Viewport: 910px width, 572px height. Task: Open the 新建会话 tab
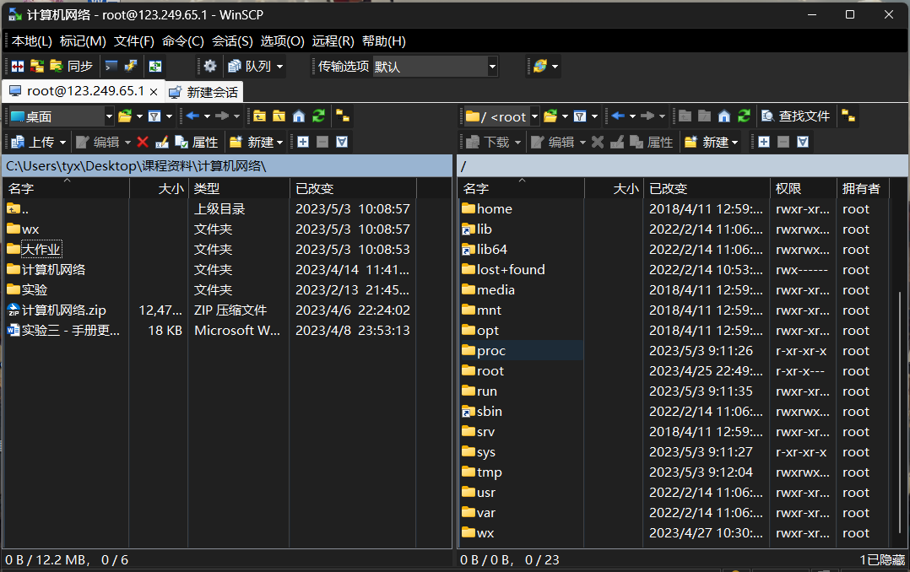[203, 92]
